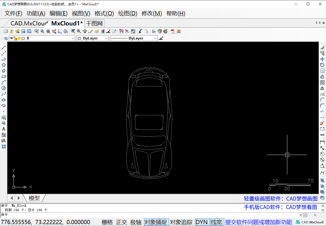The width and height of the screenshot is (326, 226).
Task: Open the 绘图(D) menu
Action: point(128,14)
